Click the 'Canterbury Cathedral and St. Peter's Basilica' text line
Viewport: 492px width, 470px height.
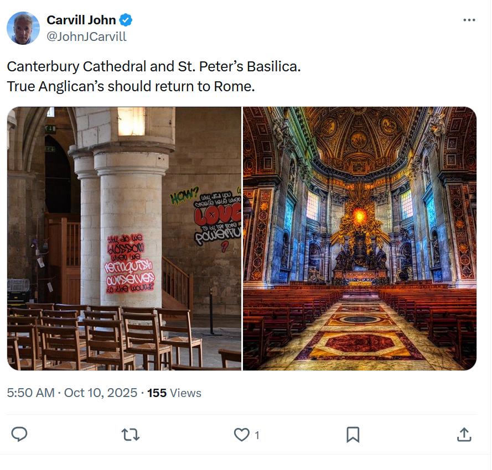[154, 66]
